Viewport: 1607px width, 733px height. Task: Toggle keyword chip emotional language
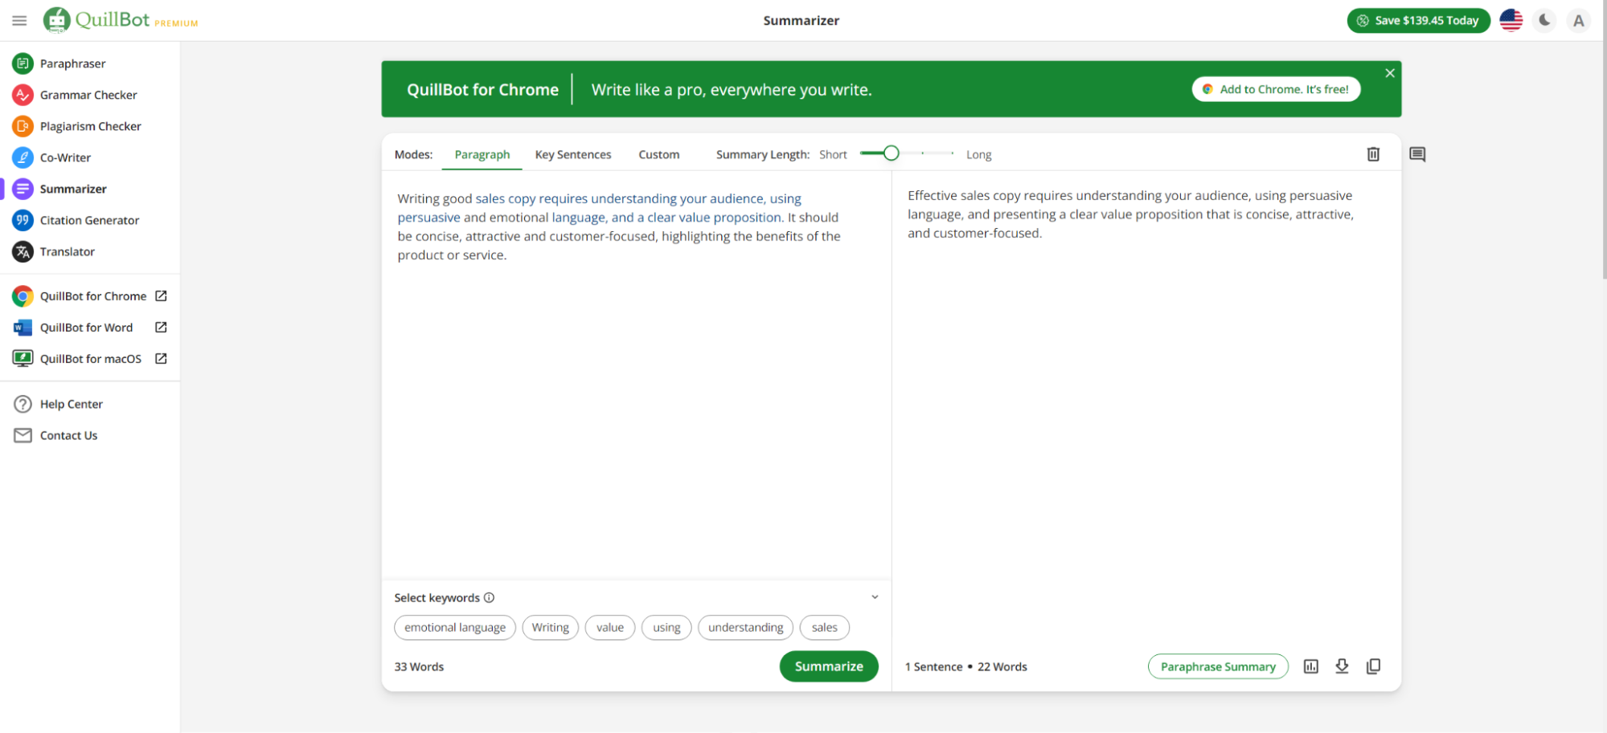tap(455, 628)
